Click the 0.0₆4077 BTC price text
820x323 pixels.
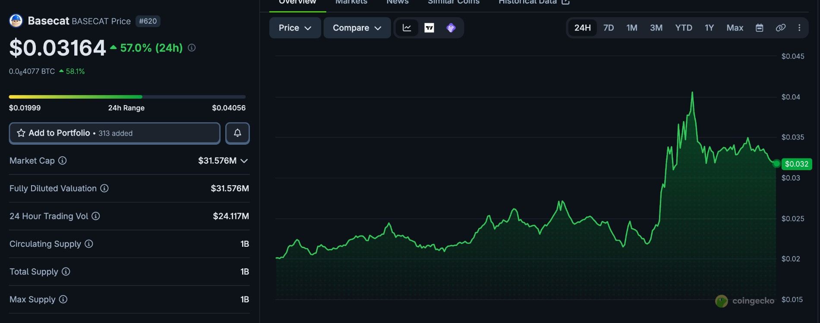point(32,71)
